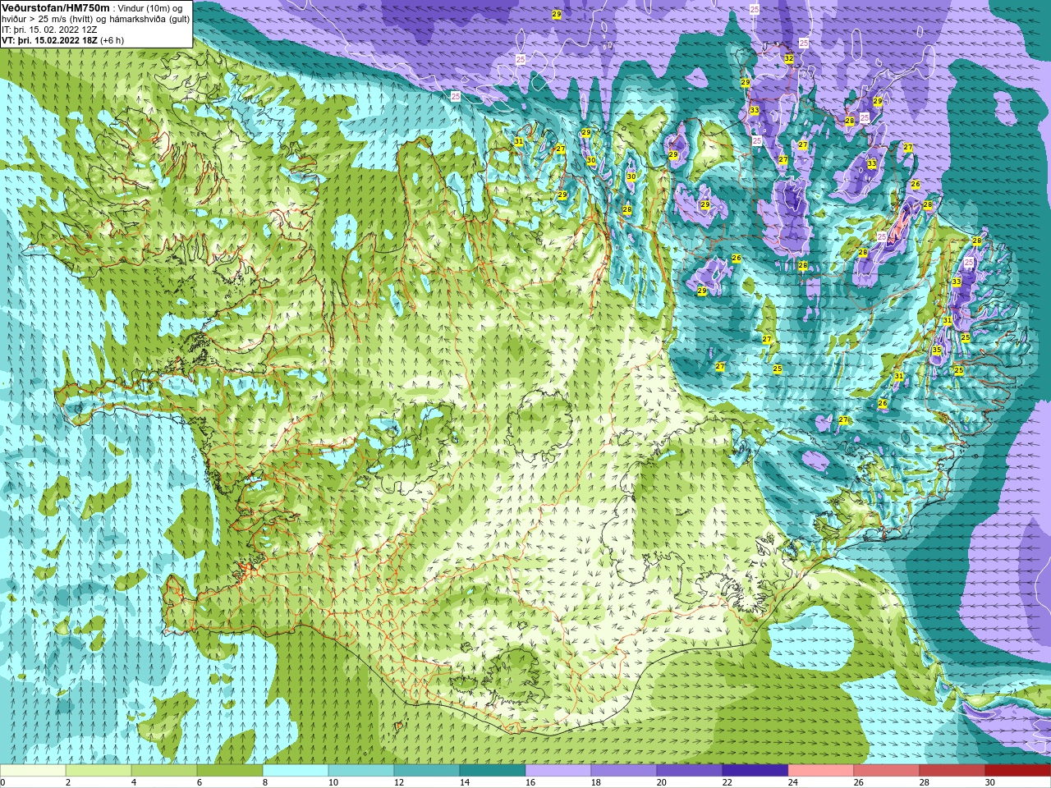Select the 8–10 m/s light cyan legend swatch
This screenshot has height=788, width=1051.
click(x=296, y=771)
